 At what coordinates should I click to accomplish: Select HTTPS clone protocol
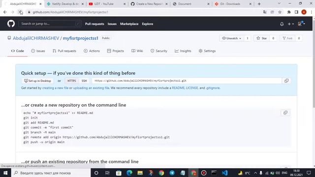[72, 81]
